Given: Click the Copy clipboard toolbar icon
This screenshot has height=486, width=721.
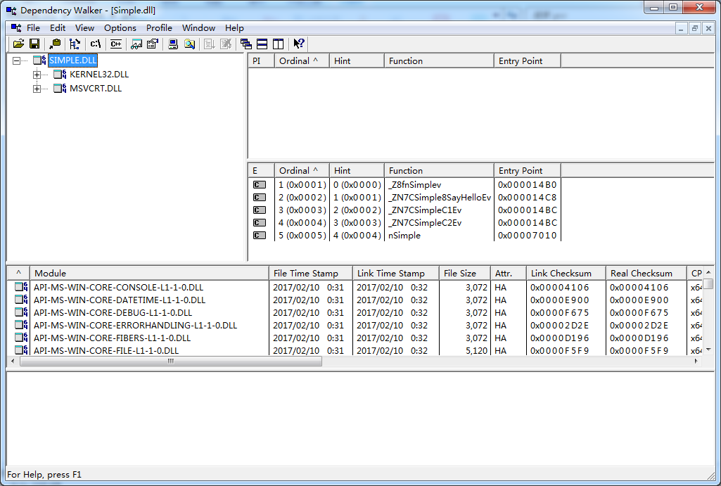Looking at the screenshot, I should coord(55,44).
